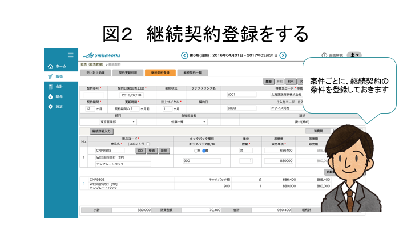Click the product code field CNP9802
The image size is (411, 231).
(110, 151)
